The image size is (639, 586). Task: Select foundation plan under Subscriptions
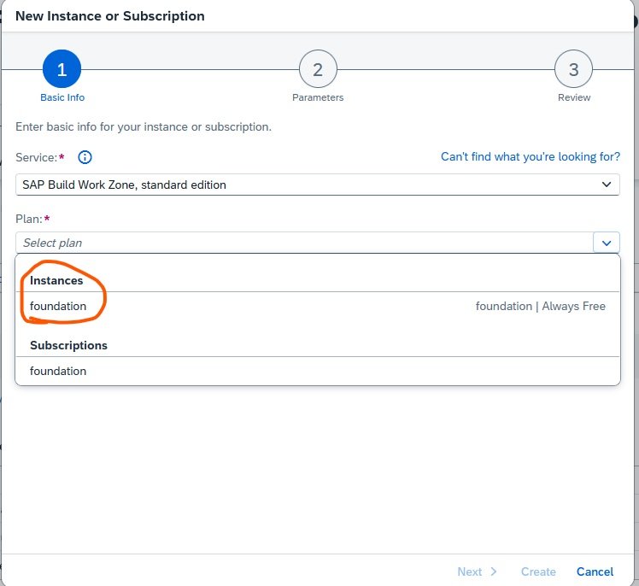(58, 371)
